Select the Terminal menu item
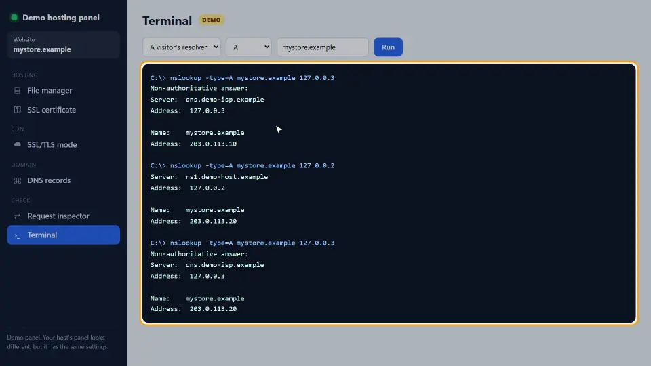The width and height of the screenshot is (651, 366). click(x=63, y=235)
